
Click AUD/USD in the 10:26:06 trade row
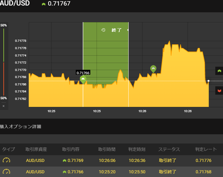(x=35, y=160)
